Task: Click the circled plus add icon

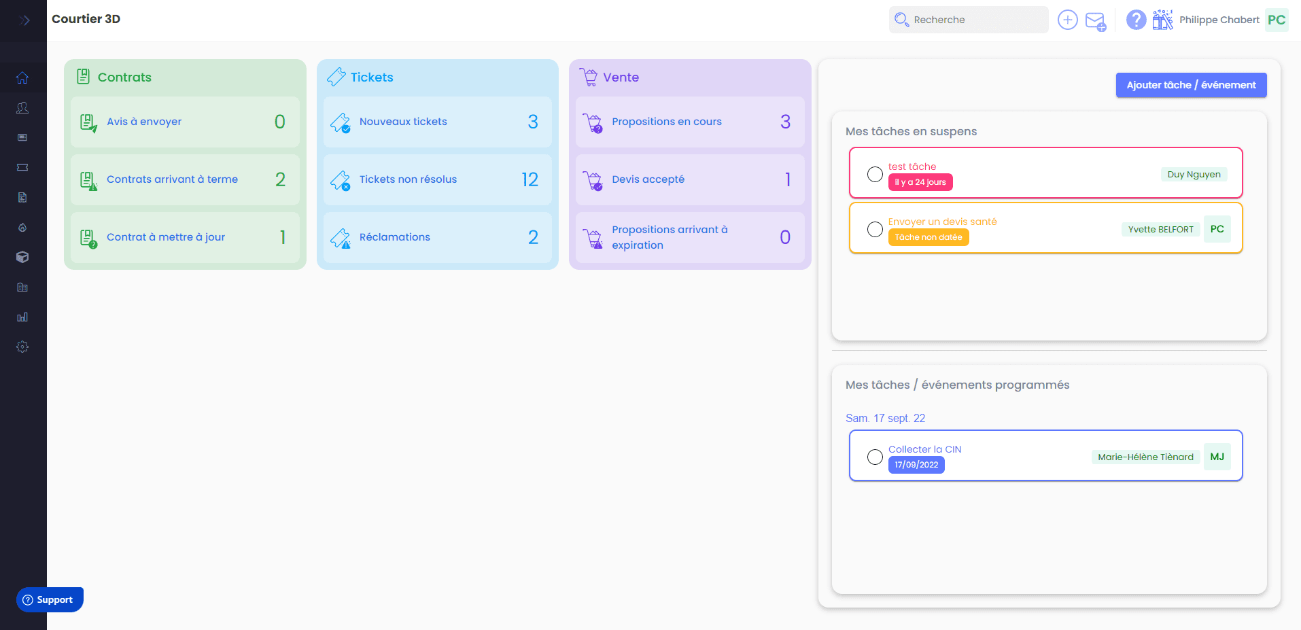Action: (1067, 20)
